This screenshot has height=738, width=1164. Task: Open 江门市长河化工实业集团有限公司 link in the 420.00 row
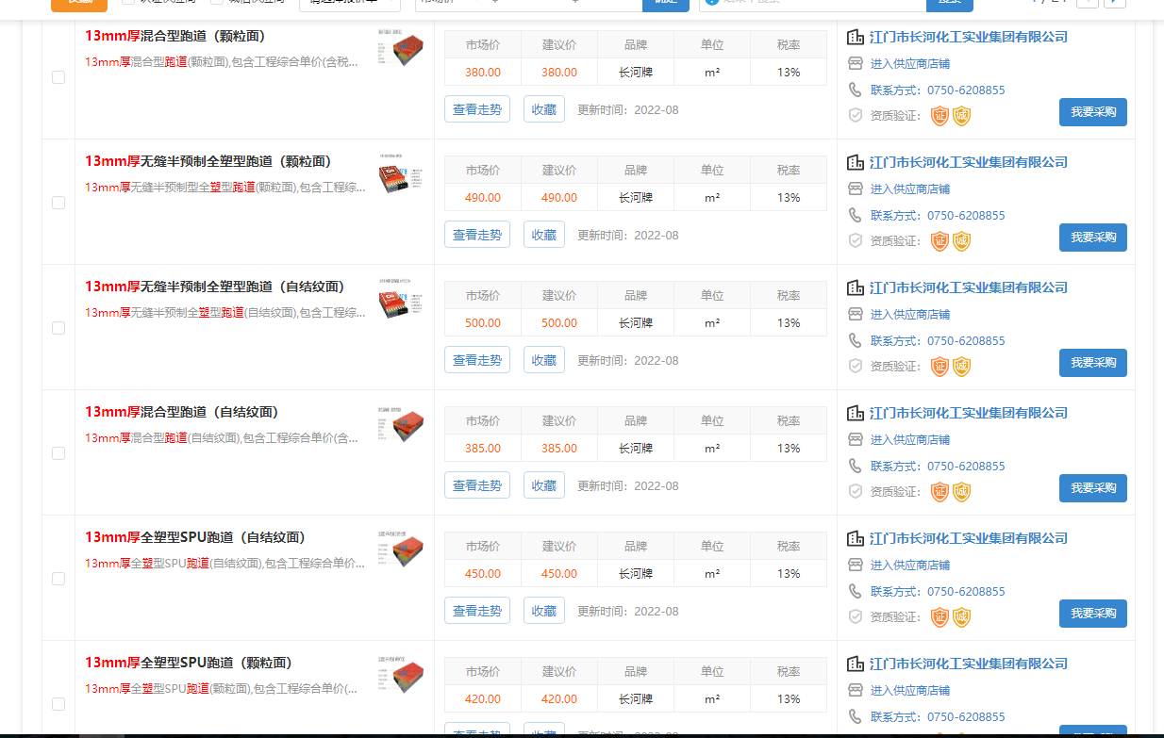click(x=969, y=664)
